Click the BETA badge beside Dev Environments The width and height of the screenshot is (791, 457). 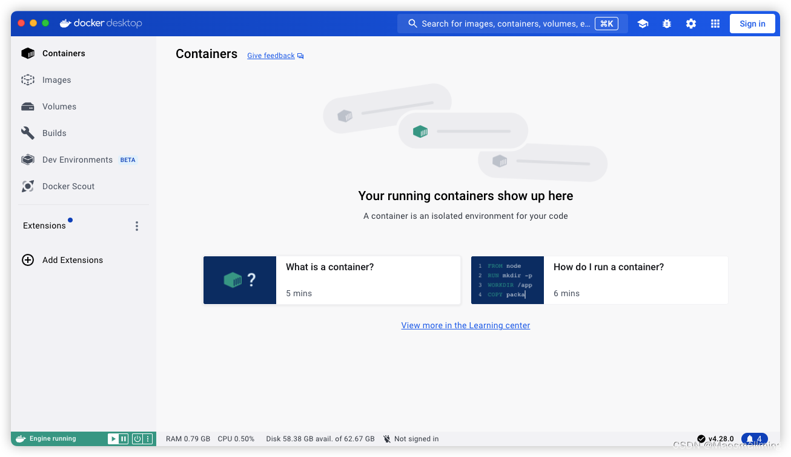[x=128, y=160]
